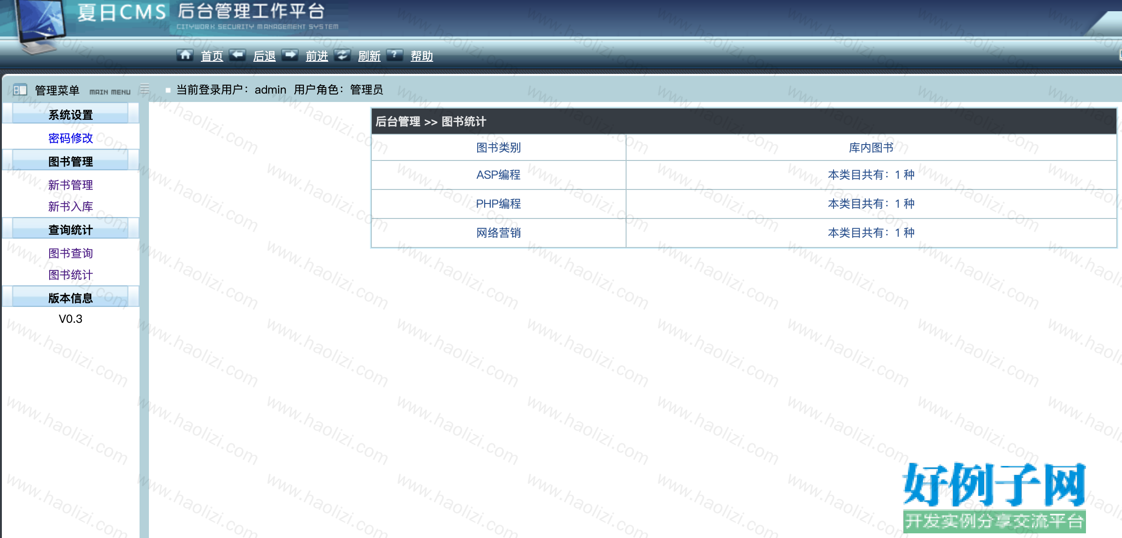Select 图书统计 in the sidebar
Screen dimensions: 1122x538
click(x=71, y=275)
